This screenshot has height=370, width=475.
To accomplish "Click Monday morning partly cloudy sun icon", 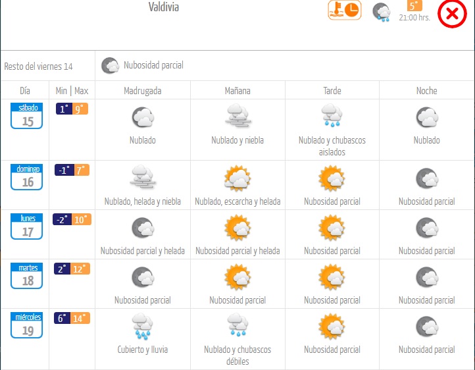I will [238, 228].
